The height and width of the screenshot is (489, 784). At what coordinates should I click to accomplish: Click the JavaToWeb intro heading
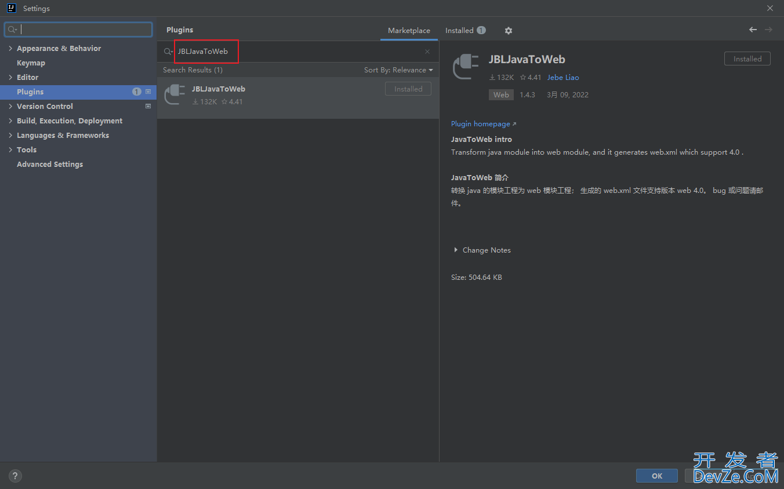pyautogui.click(x=481, y=140)
